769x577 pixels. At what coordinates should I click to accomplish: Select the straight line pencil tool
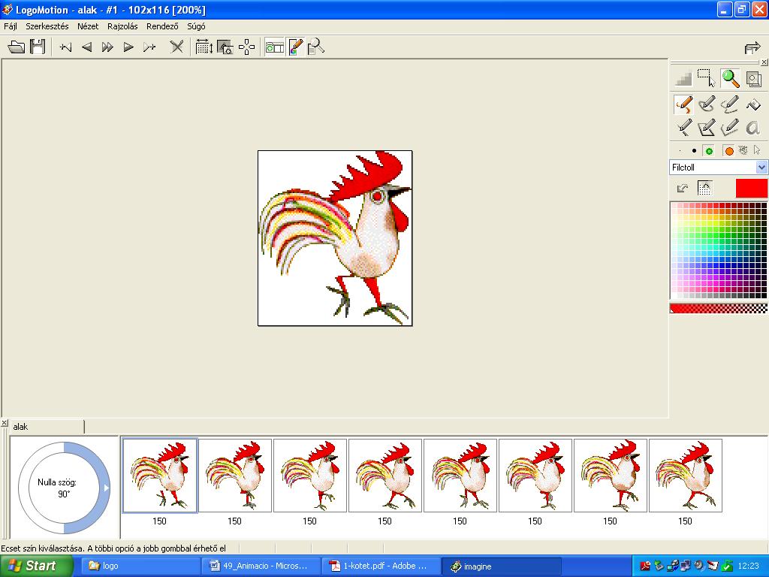click(683, 128)
